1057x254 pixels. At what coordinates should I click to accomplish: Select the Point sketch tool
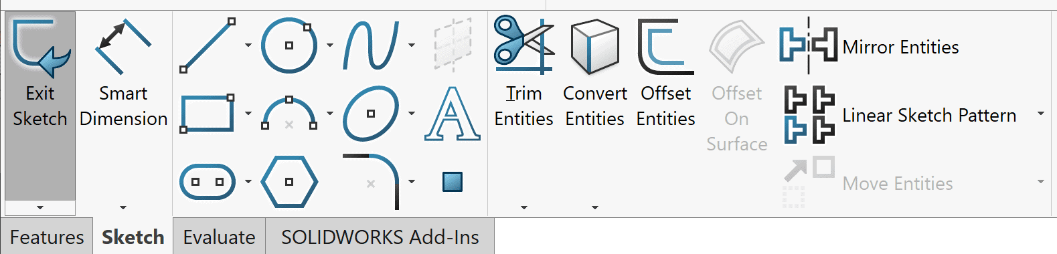click(453, 181)
